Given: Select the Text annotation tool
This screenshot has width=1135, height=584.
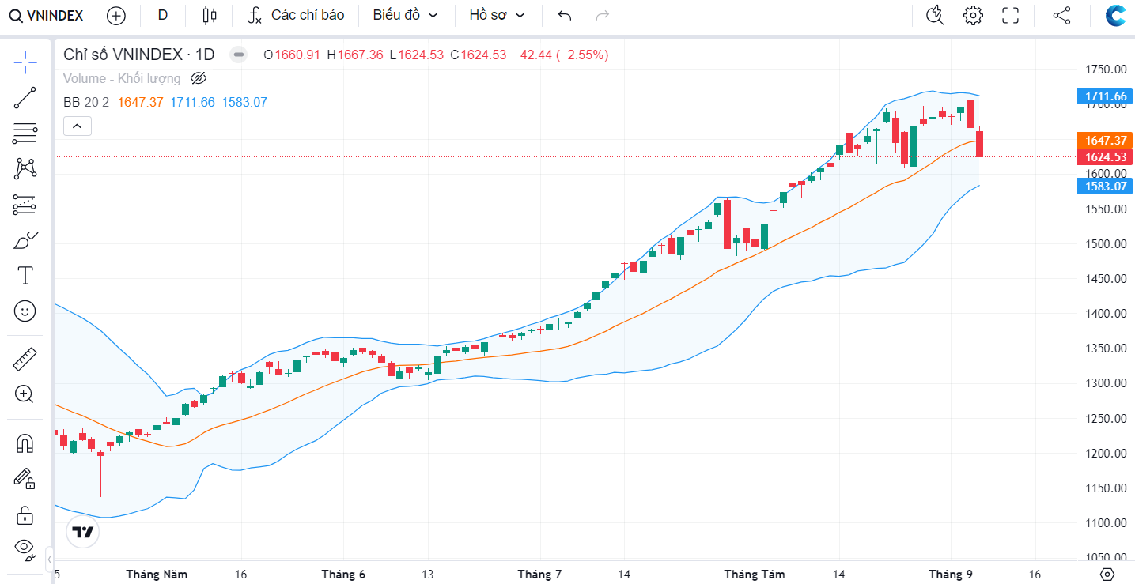Looking at the screenshot, I should 25,276.
